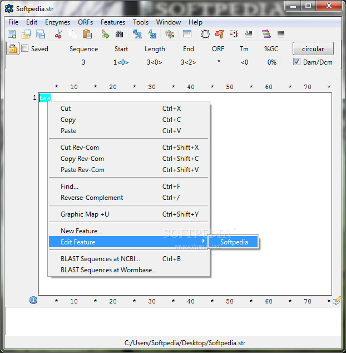Open the Tools menu
346x353 pixels.
[141, 22]
